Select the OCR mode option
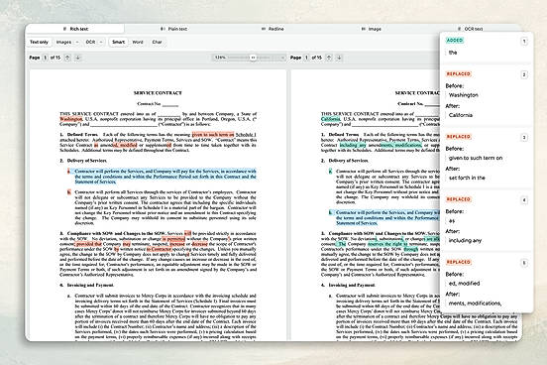The image size is (547, 365). pos(90,42)
